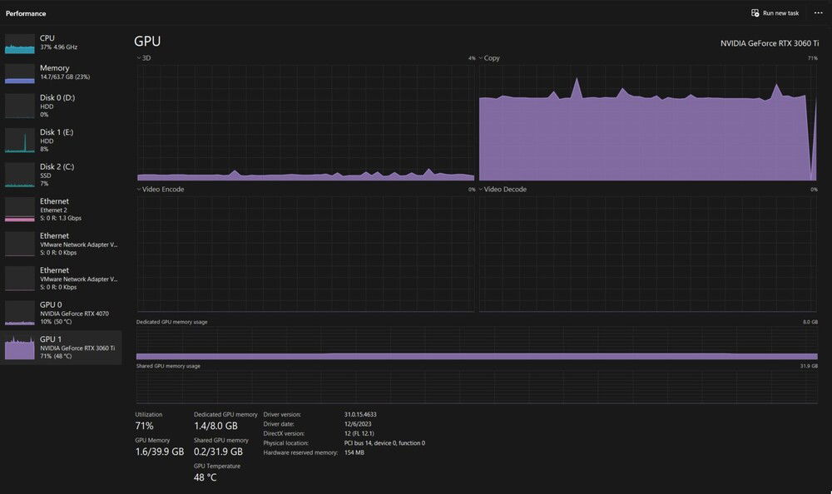Open the three-dot more options menu
The image size is (832, 494).
click(x=818, y=13)
